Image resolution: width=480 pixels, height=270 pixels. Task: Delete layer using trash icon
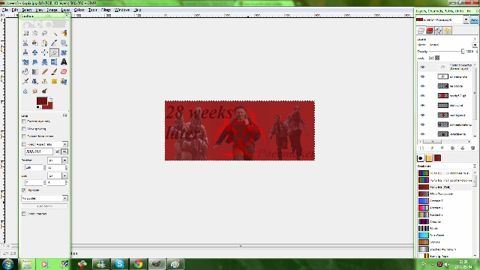pos(472,148)
